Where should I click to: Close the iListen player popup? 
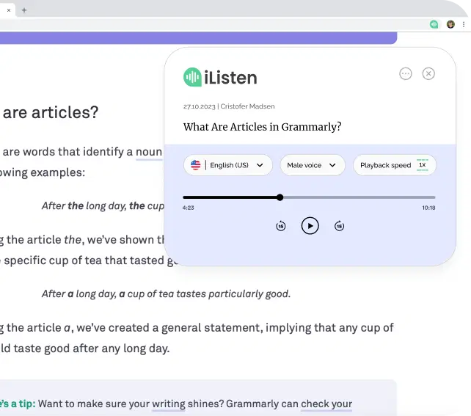coord(429,73)
